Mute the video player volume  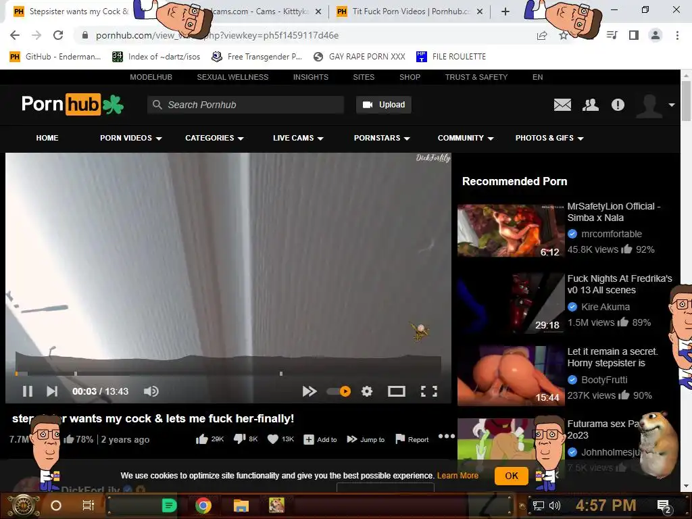click(x=151, y=391)
